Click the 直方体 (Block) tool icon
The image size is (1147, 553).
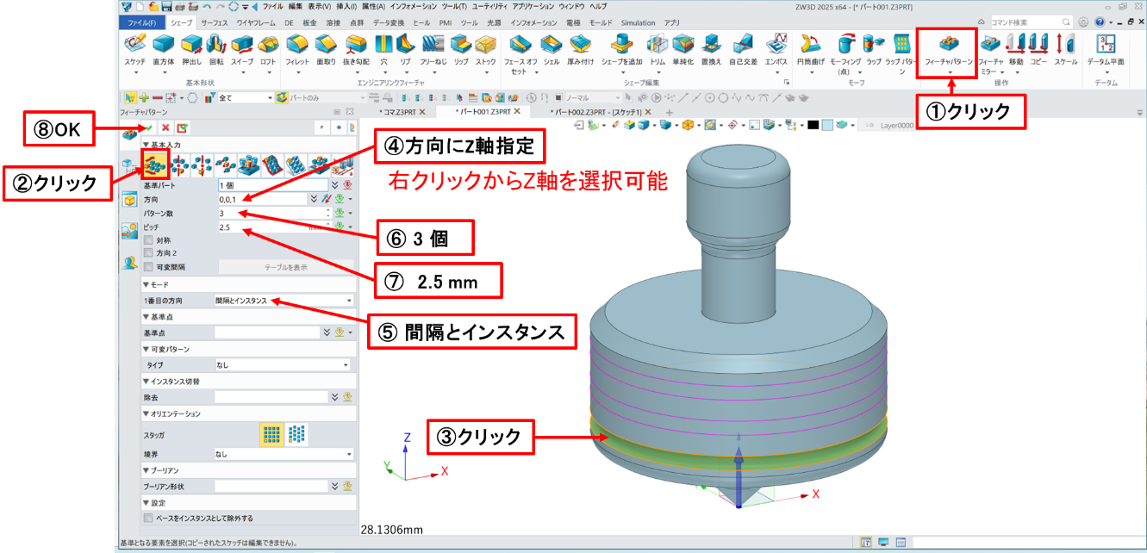[x=163, y=43]
